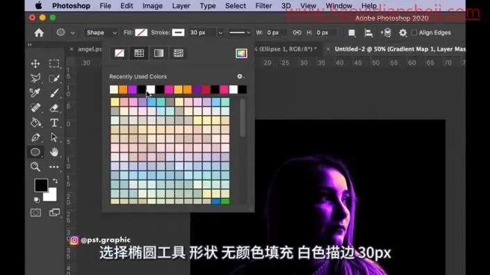Open the Stroke color dropdown

click(178, 33)
